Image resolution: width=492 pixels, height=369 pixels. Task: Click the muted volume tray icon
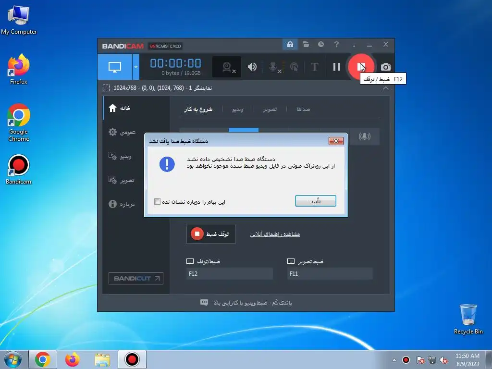(x=443, y=360)
